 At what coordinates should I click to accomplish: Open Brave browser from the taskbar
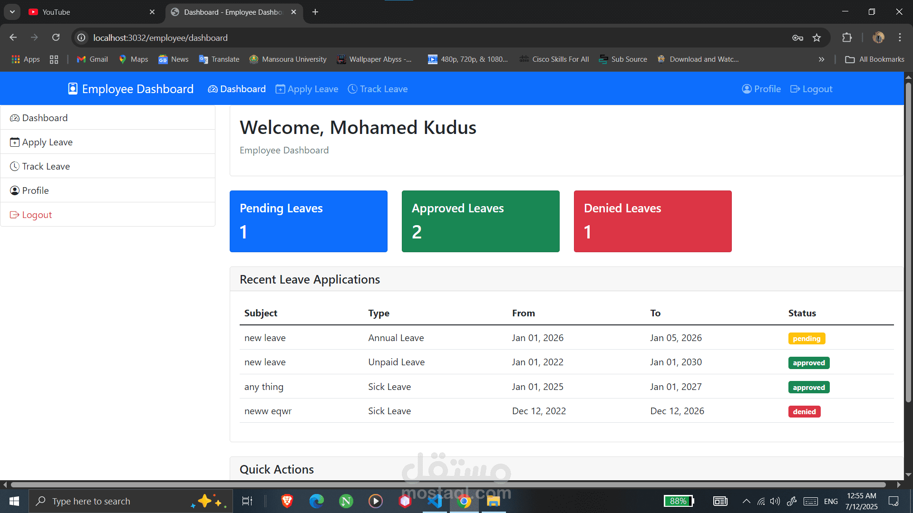pos(287,501)
